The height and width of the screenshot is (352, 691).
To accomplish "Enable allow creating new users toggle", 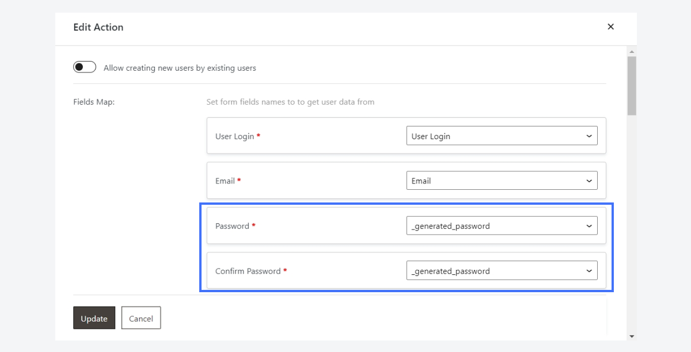I will (x=84, y=67).
